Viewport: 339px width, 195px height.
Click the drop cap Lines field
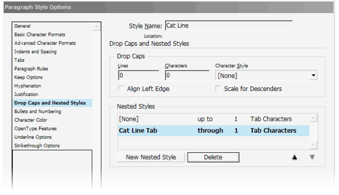click(139, 75)
